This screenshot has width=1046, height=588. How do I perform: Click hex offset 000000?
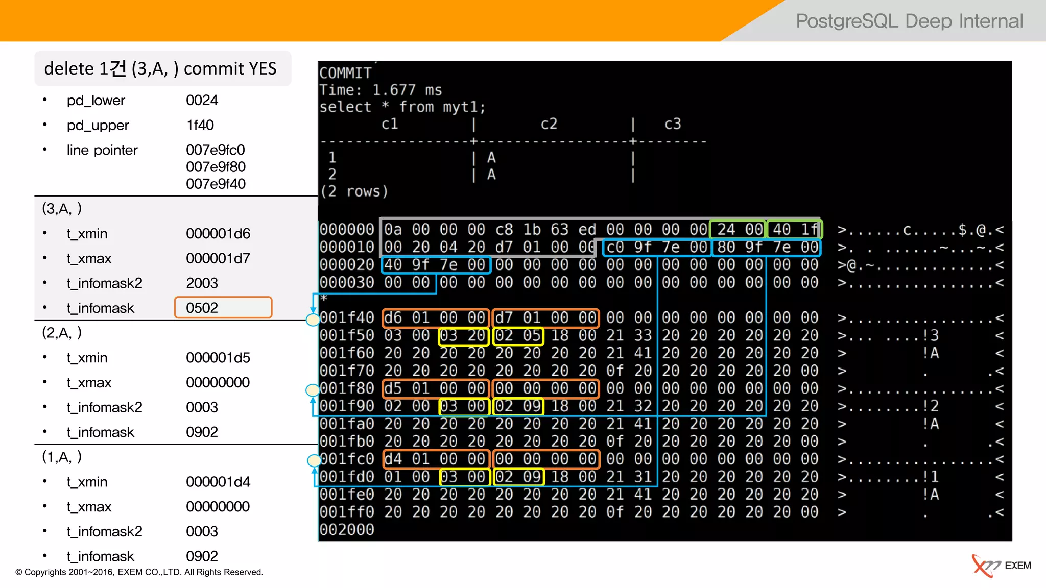pos(347,230)
